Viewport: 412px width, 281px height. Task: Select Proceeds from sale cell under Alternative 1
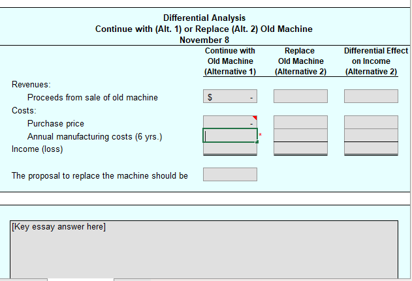[x=230, y=96]
